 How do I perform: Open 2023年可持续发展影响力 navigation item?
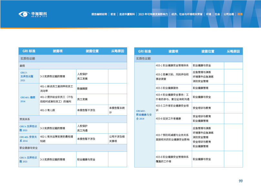(153, 14)
